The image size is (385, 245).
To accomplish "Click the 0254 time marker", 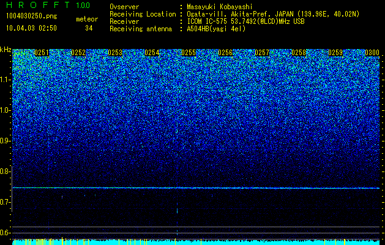I will (152, 53).
